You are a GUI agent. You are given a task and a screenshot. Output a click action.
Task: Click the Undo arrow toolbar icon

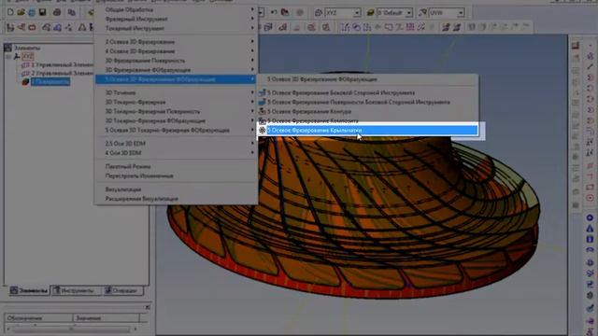point(274,12)
